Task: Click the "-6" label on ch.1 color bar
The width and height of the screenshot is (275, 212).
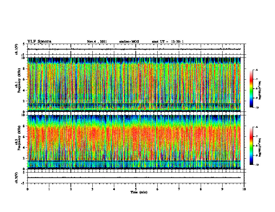Action: [x=256, y=70]
